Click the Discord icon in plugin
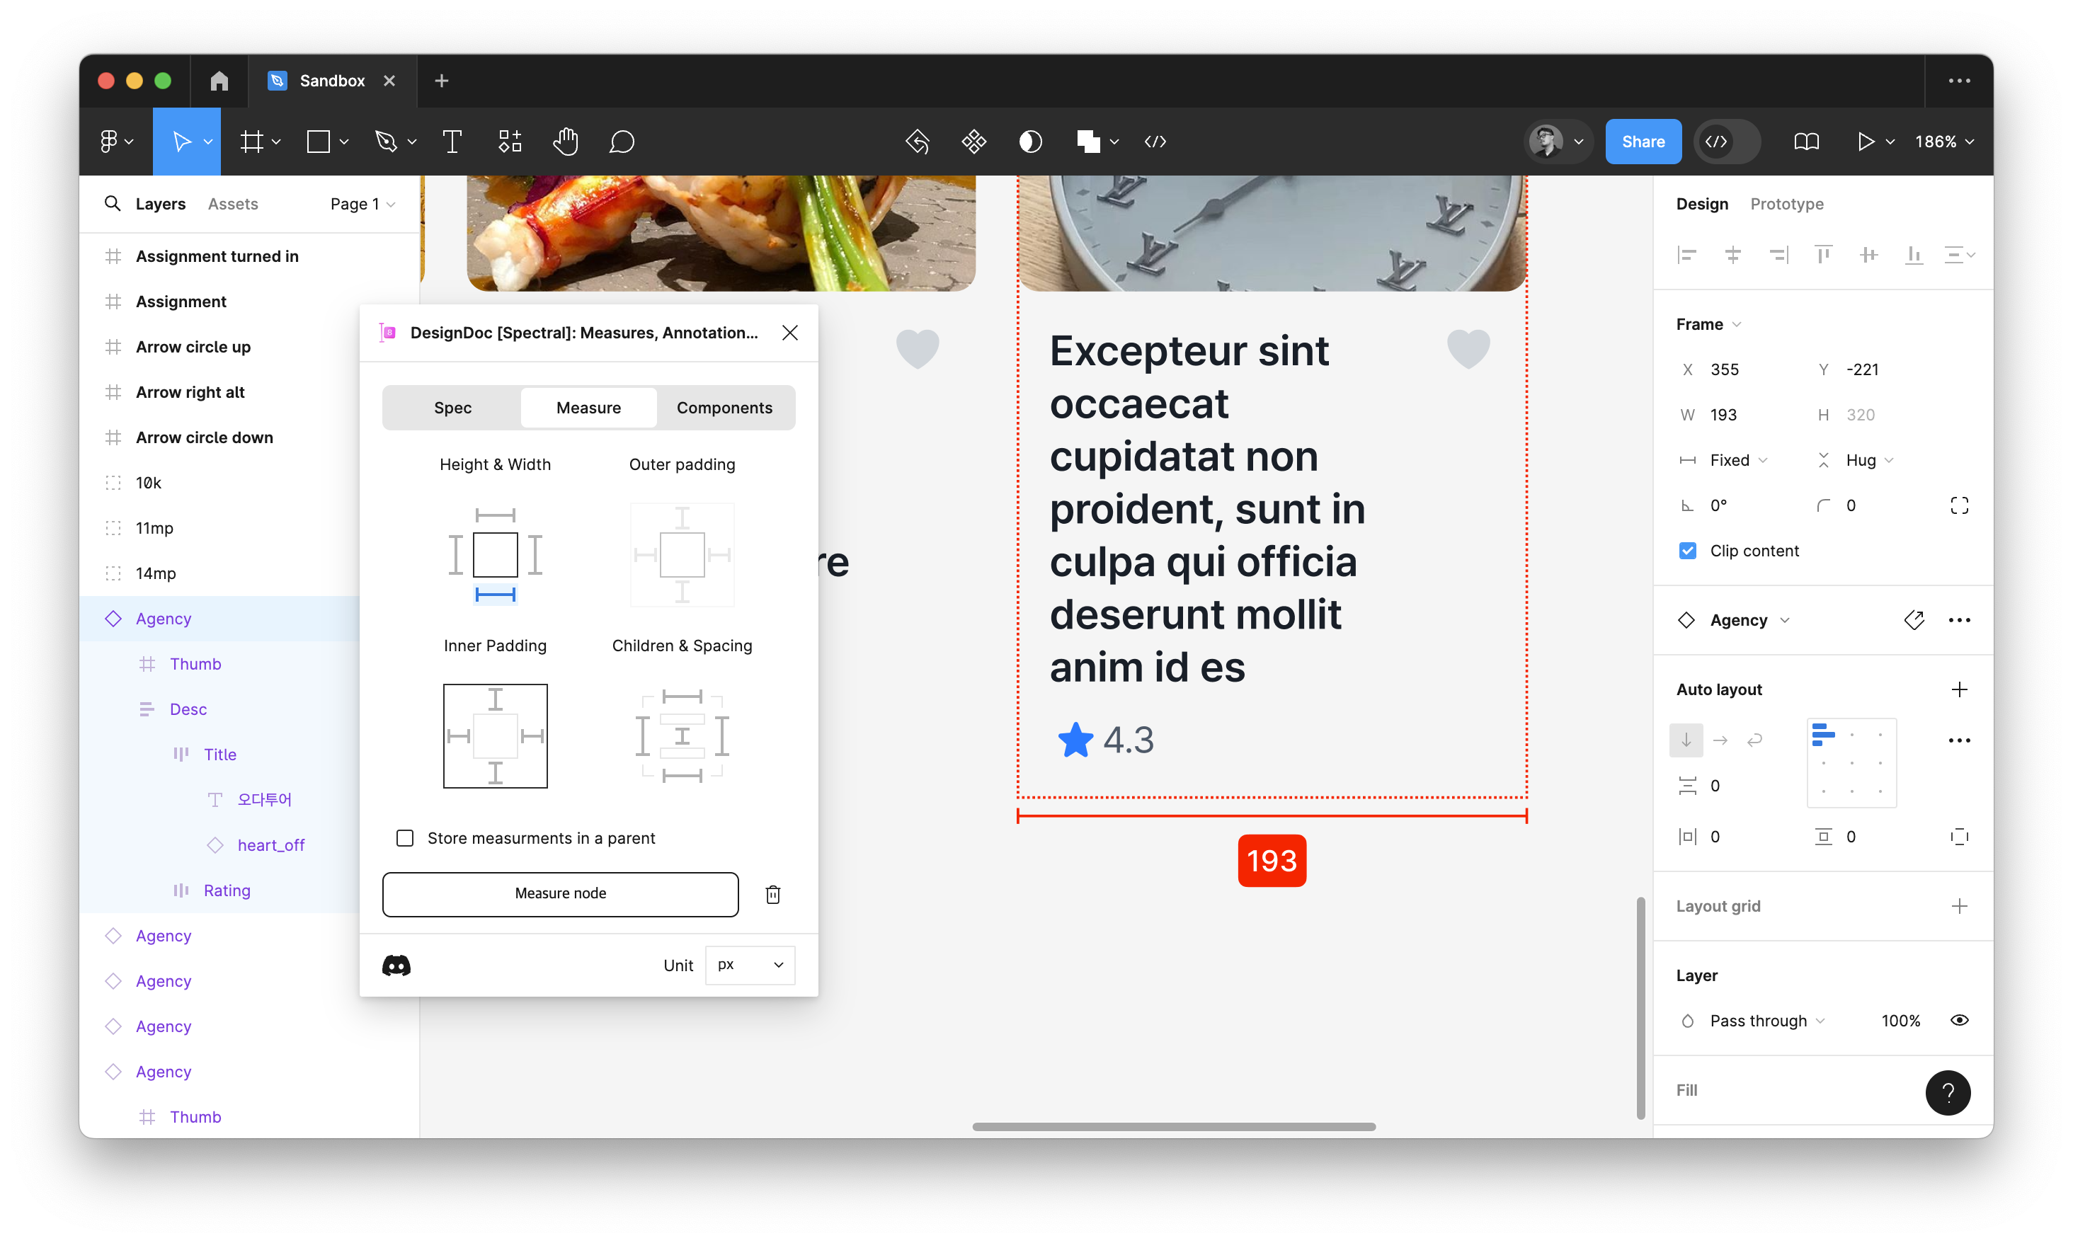Image resolution: width=2073 pixels, height=1243 pixels. 396,966
